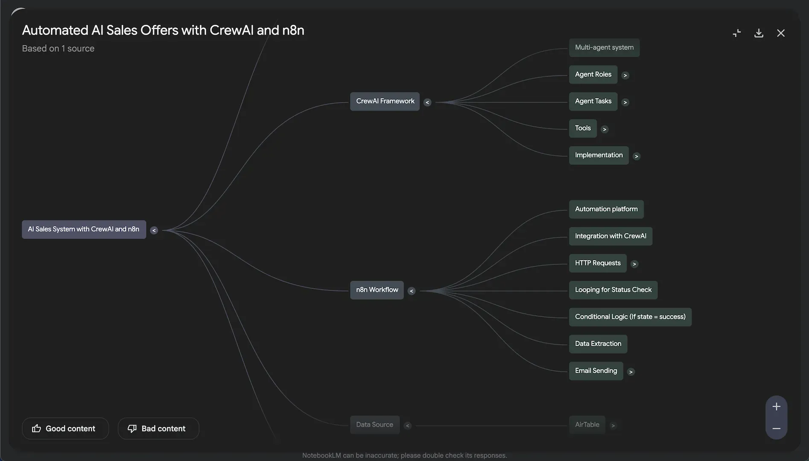Viewport: 809px width, 461px height.
Task: Click the 'Based on 1 source' subtitle
Action: coord(58,49)
